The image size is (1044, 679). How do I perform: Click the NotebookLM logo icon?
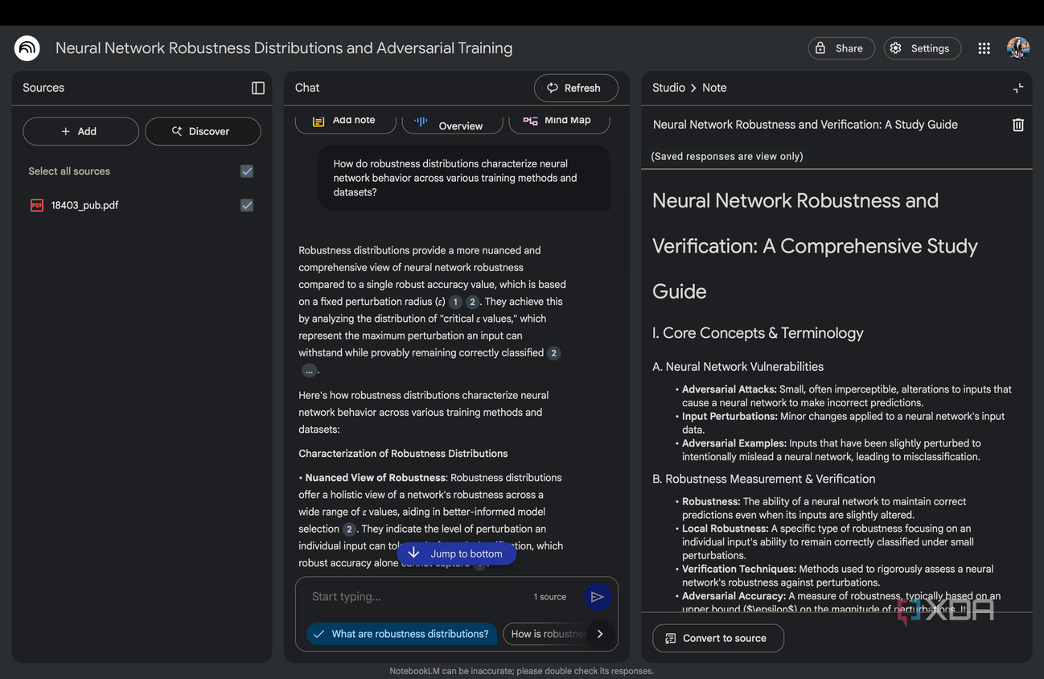pos(27,48)
